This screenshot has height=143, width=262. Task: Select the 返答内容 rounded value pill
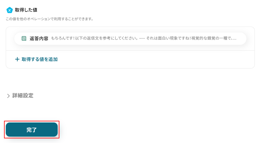click(130, 38)
